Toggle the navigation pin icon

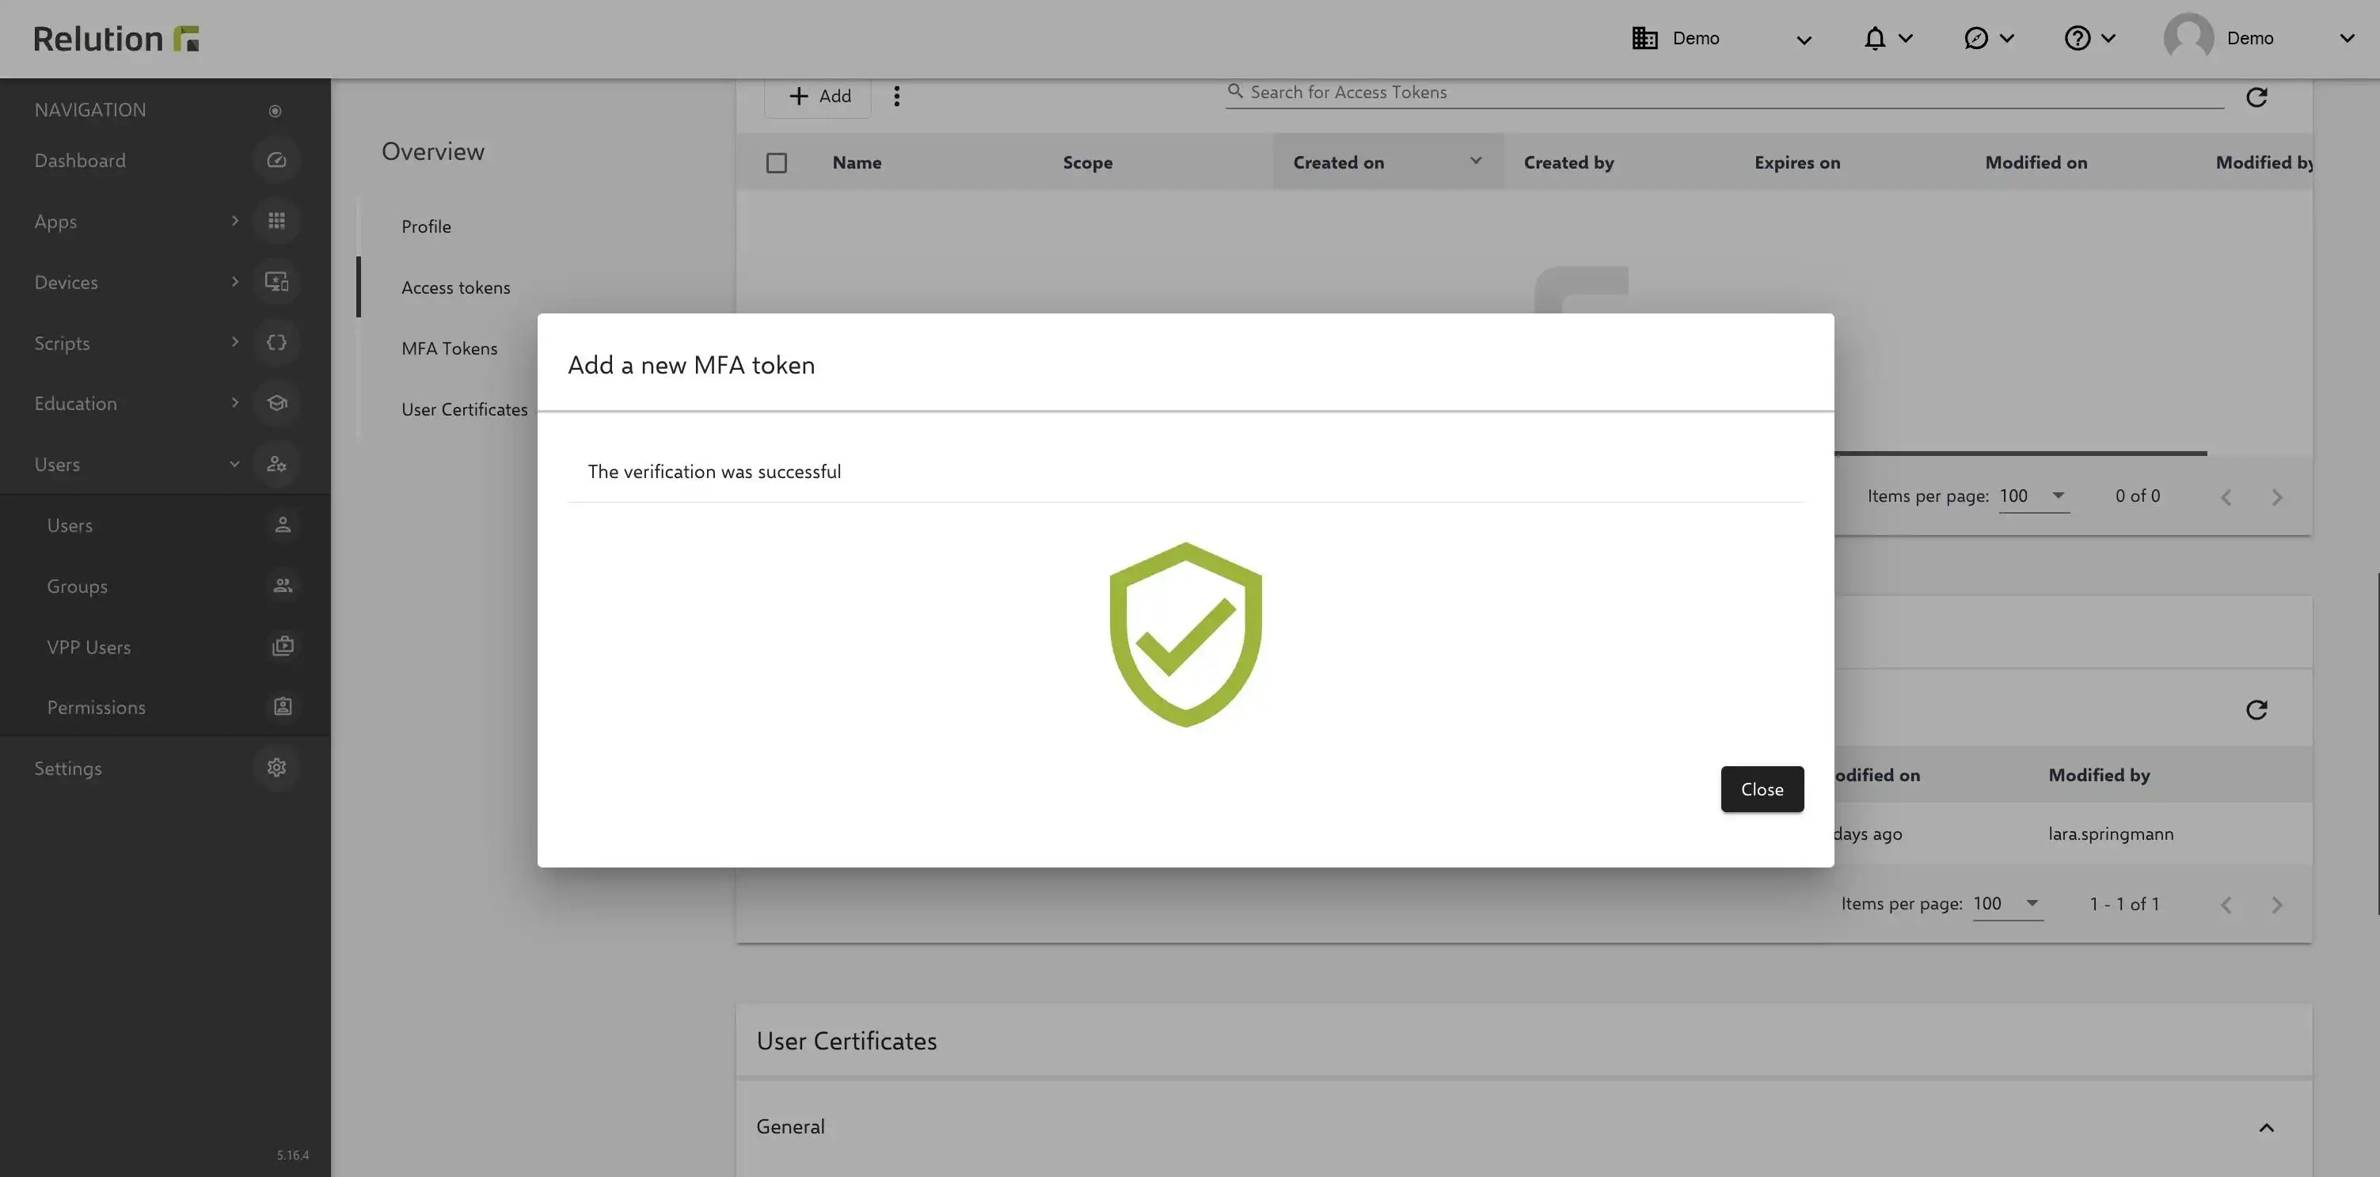(x=275, y=111)
